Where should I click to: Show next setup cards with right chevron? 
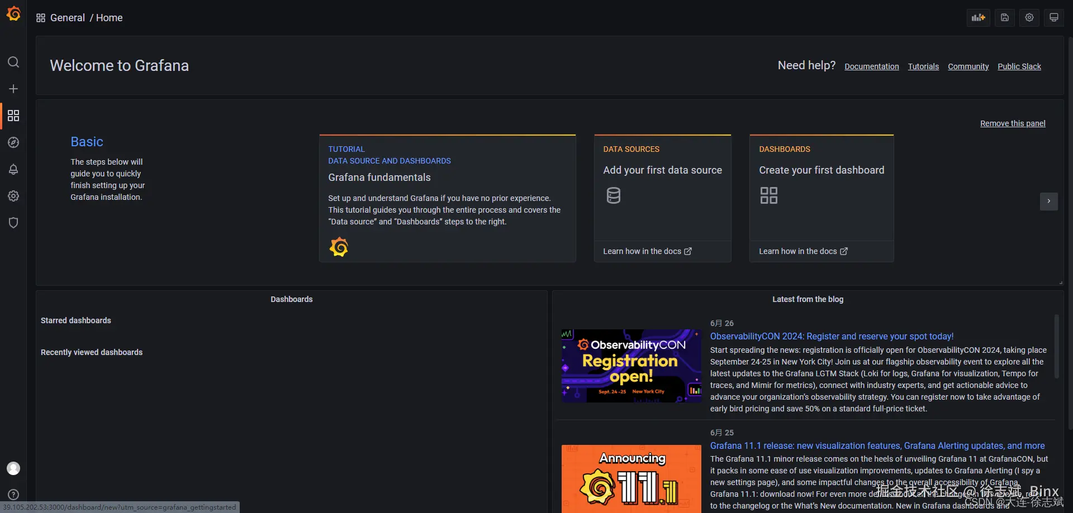pyautogui.click(x=1049, y=201)
